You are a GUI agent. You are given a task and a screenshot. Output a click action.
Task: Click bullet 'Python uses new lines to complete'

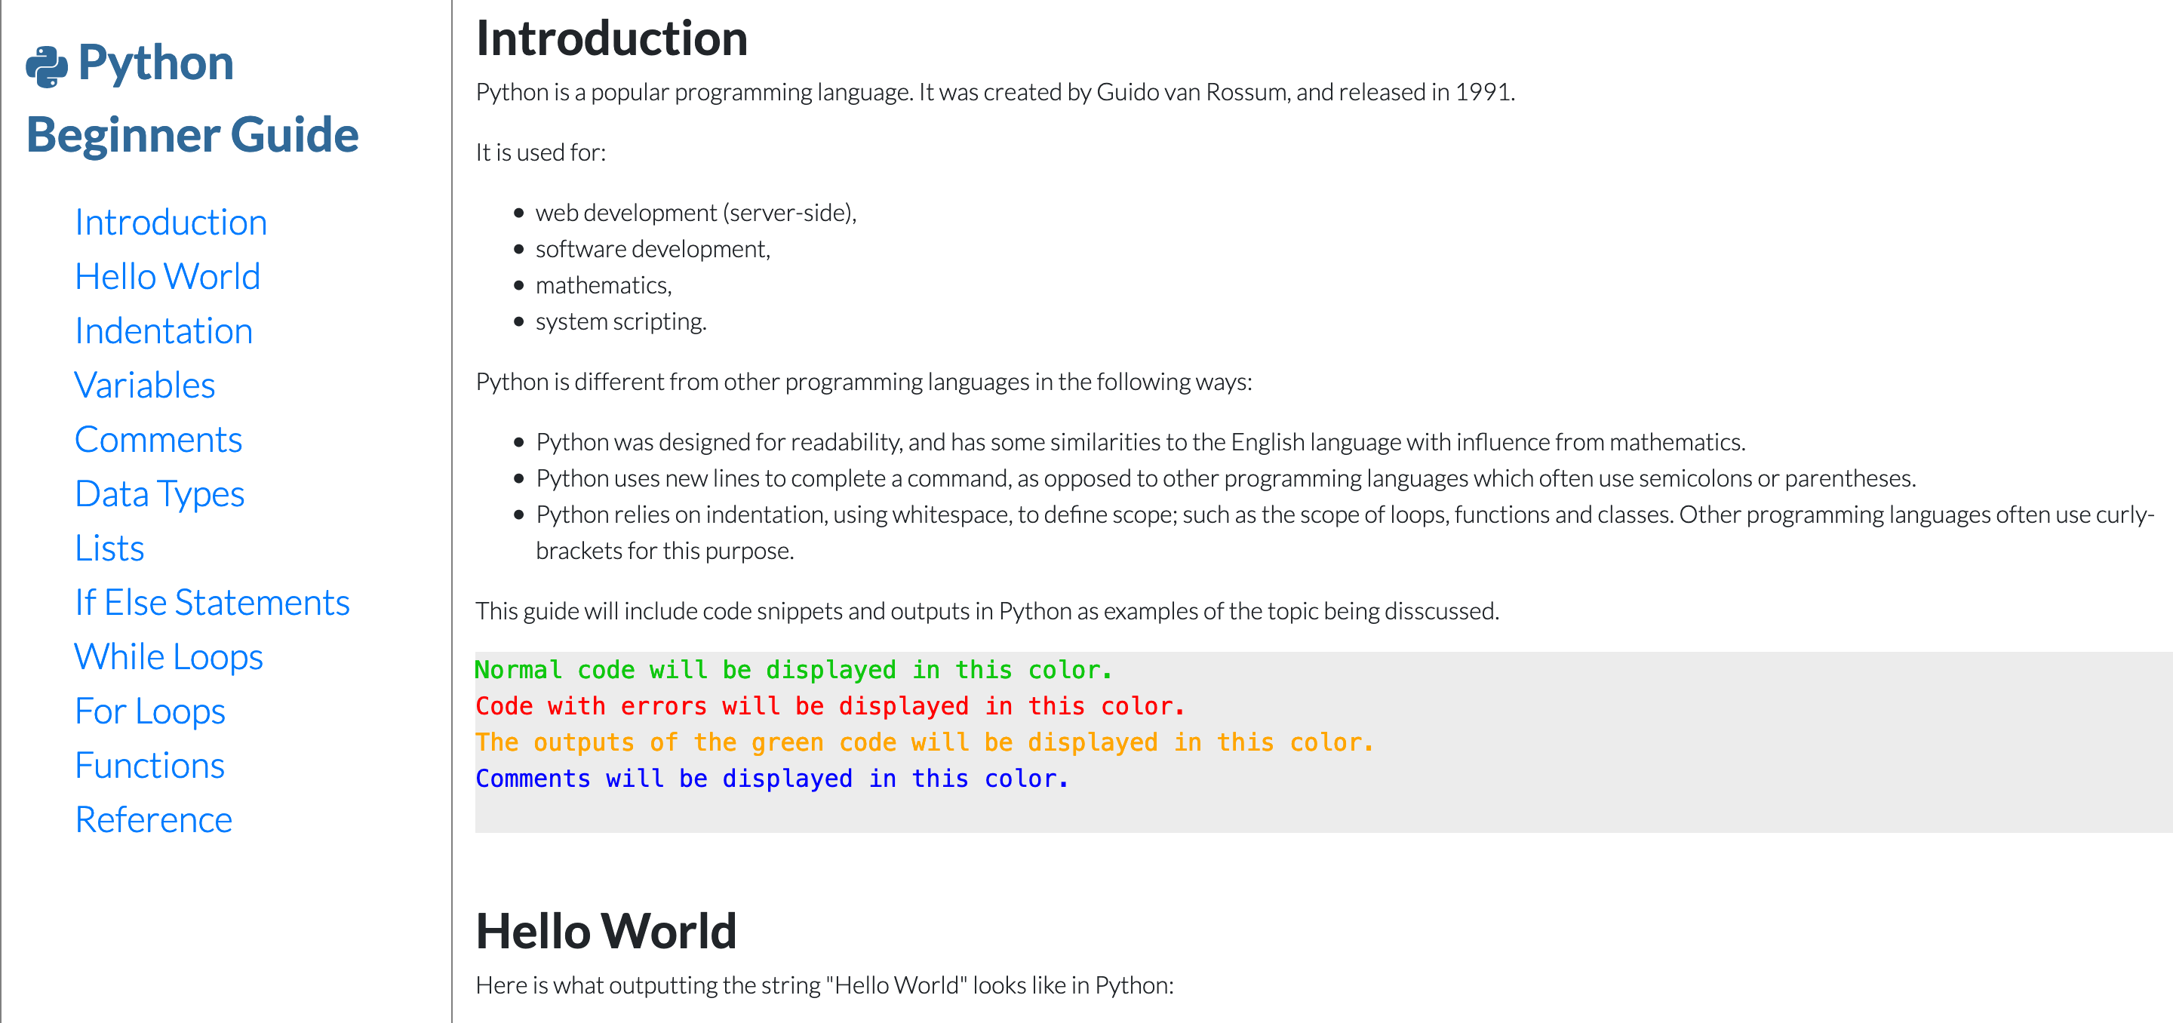click(1225, 479)
